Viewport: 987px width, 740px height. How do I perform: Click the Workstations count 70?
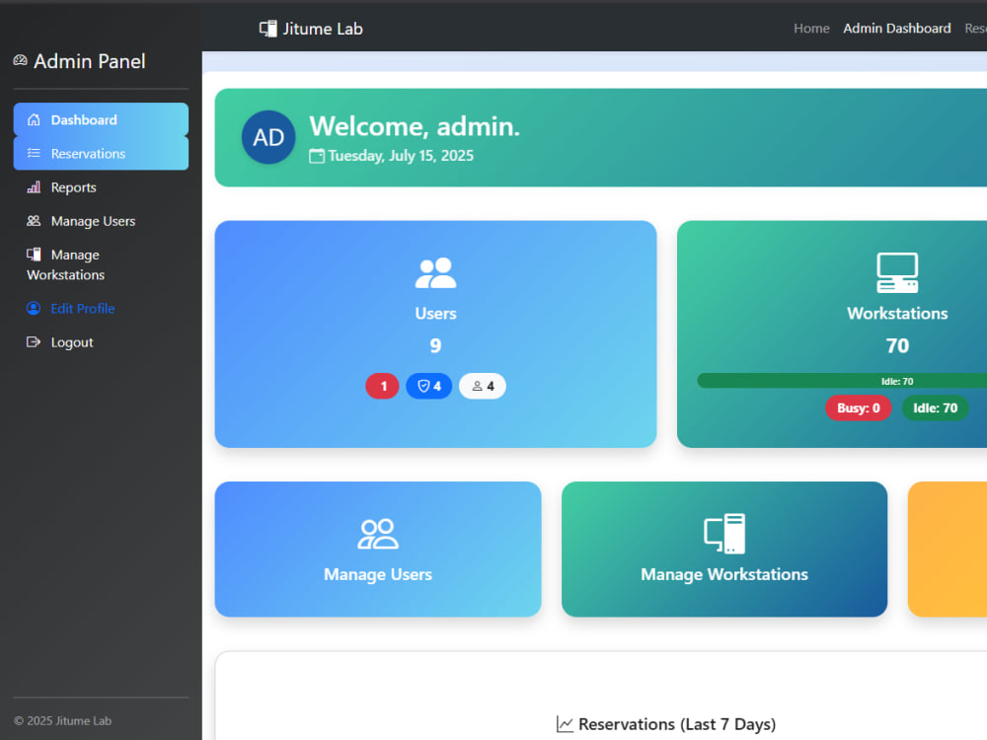tap(897, 346)
